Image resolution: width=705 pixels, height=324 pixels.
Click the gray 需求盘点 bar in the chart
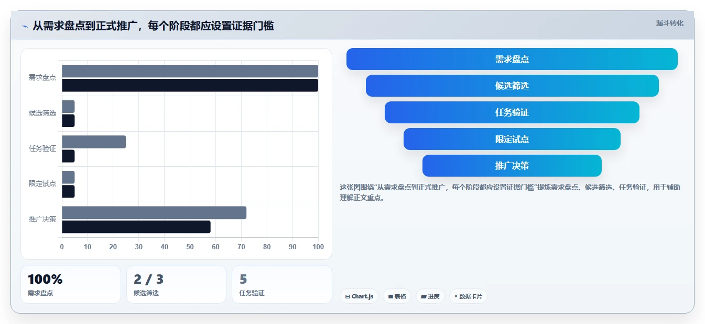point(190,71)
